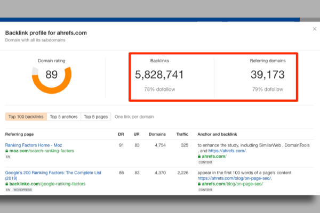This screenshot has width=320, height=213.
Task: Select the Top 100 backlinks tab
Action: pos(26,117)
